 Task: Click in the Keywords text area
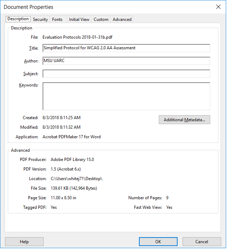(x=126, y=96)
